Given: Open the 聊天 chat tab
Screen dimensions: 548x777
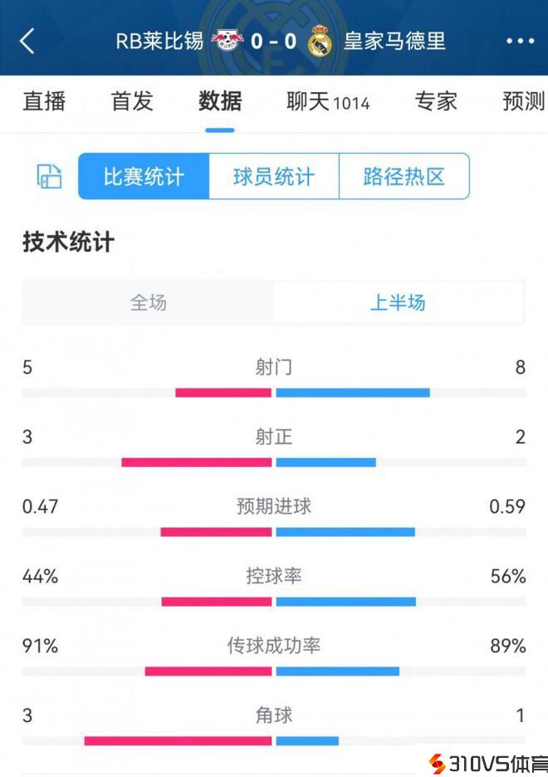Looking at the screenshot, I should click(x=327, y=101).
